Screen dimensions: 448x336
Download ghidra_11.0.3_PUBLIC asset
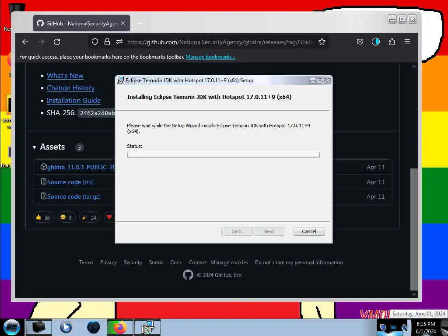point(81,167)
